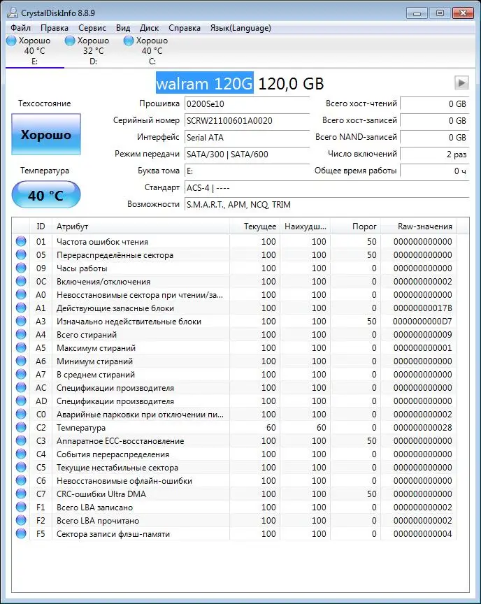
Task: Click status orb for attribute C6
Action: tap(21, 481)
